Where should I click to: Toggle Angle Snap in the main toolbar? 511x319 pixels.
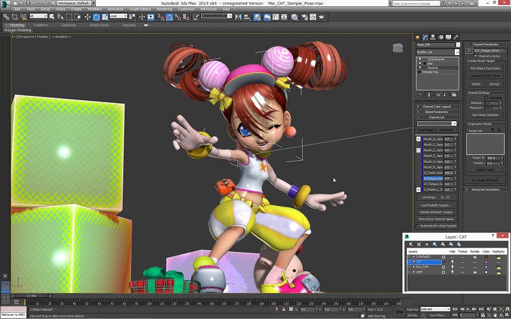click(169, 17)
